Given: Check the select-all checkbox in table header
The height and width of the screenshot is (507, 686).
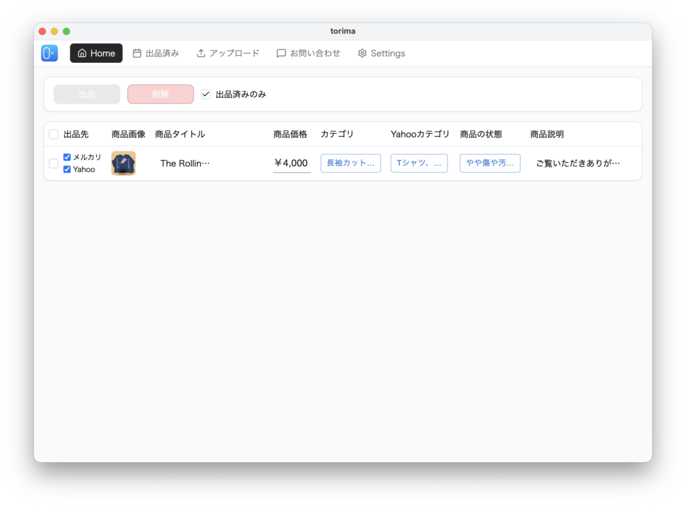Looking at the screenshot, I should tap(54, 135).
